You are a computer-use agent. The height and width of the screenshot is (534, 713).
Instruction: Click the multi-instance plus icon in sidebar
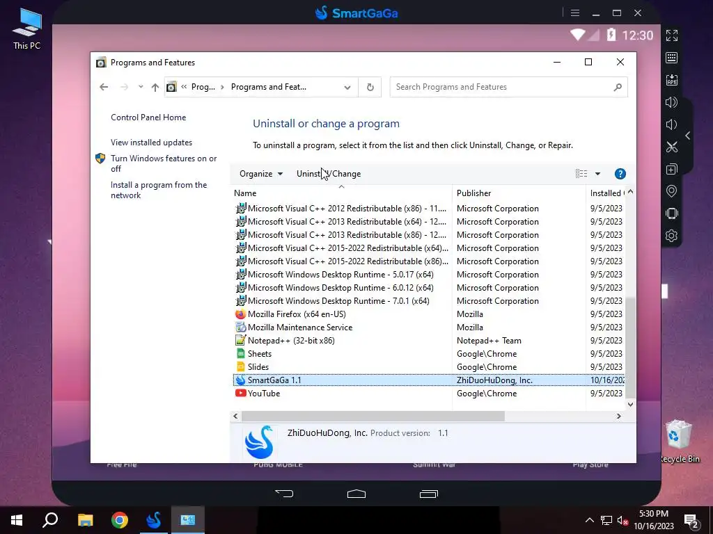point(672,170)
